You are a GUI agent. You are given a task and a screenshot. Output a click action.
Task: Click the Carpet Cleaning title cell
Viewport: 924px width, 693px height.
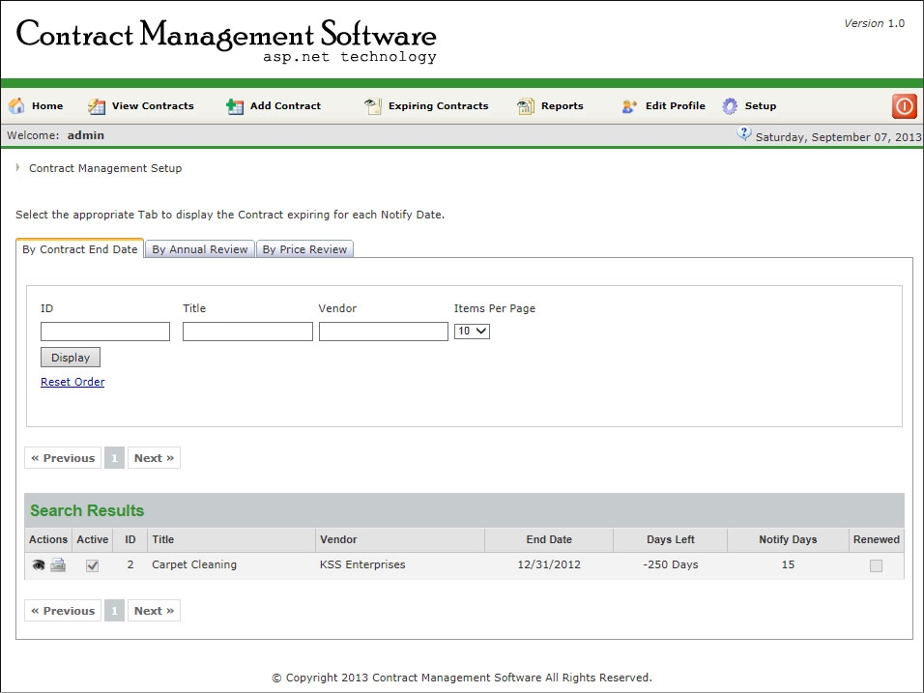point(194,564)
